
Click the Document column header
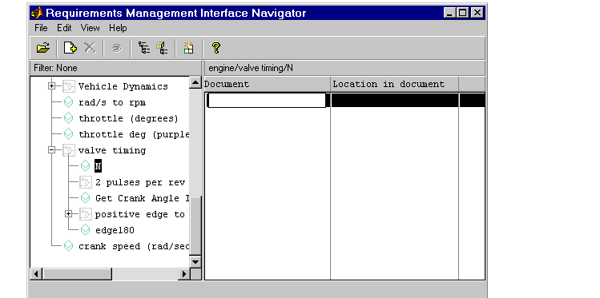267,85
